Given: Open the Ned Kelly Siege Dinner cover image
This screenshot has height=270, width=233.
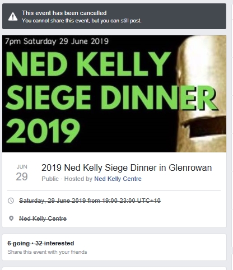Looking at the screenshot, I should (x=114, y=94).
